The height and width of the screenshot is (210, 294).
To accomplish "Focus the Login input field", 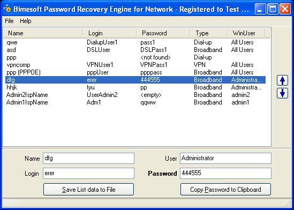I will pyautogui.click(x=88, y=173).
